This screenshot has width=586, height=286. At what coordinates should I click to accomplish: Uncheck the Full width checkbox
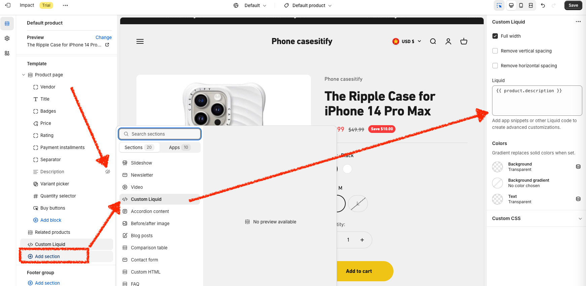coord(495,36)
